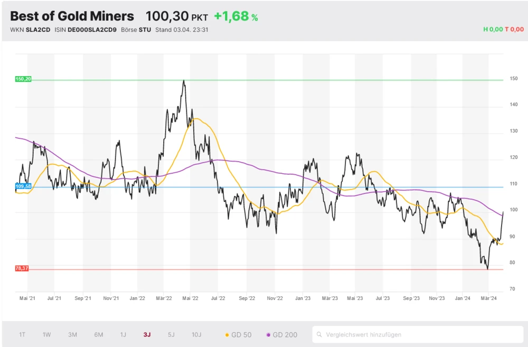
Task: Select the 6M chart period
Action: [97, 335]
